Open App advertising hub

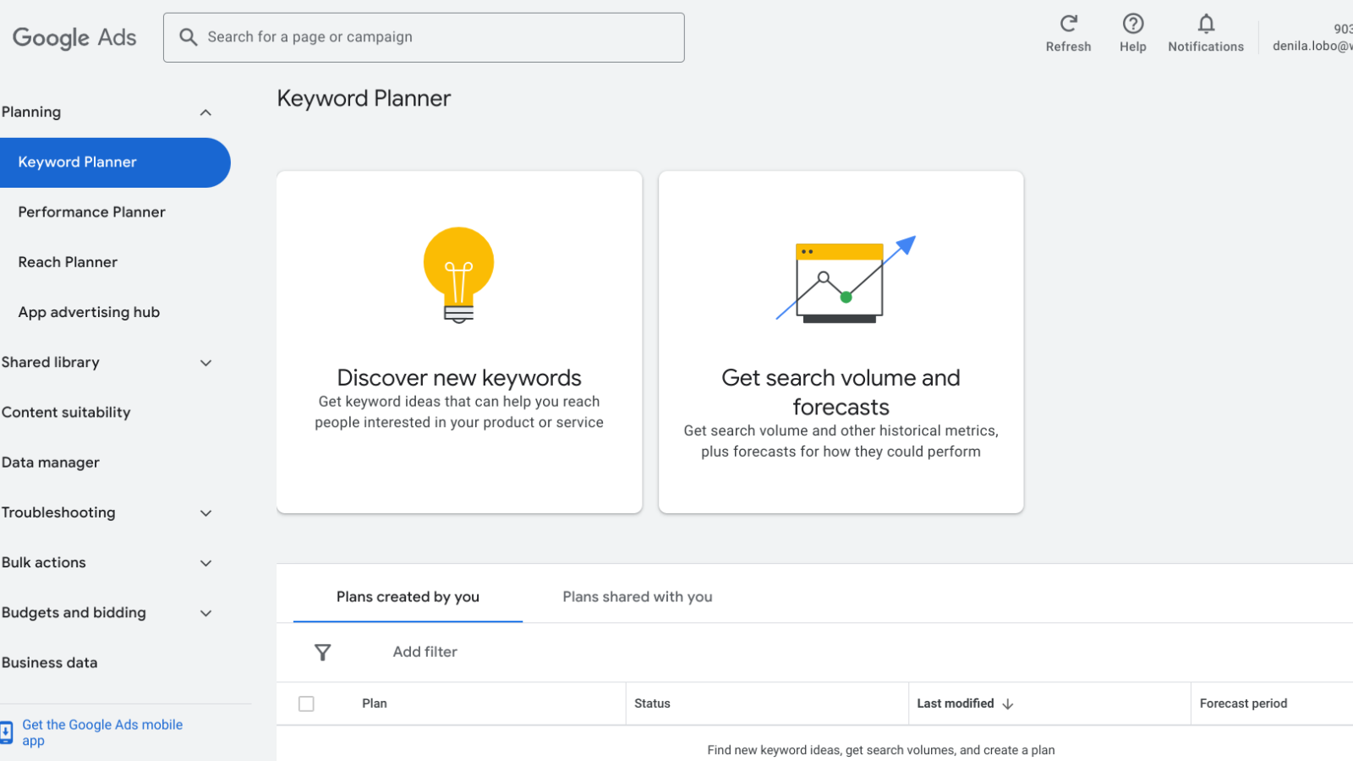(89, 312)
